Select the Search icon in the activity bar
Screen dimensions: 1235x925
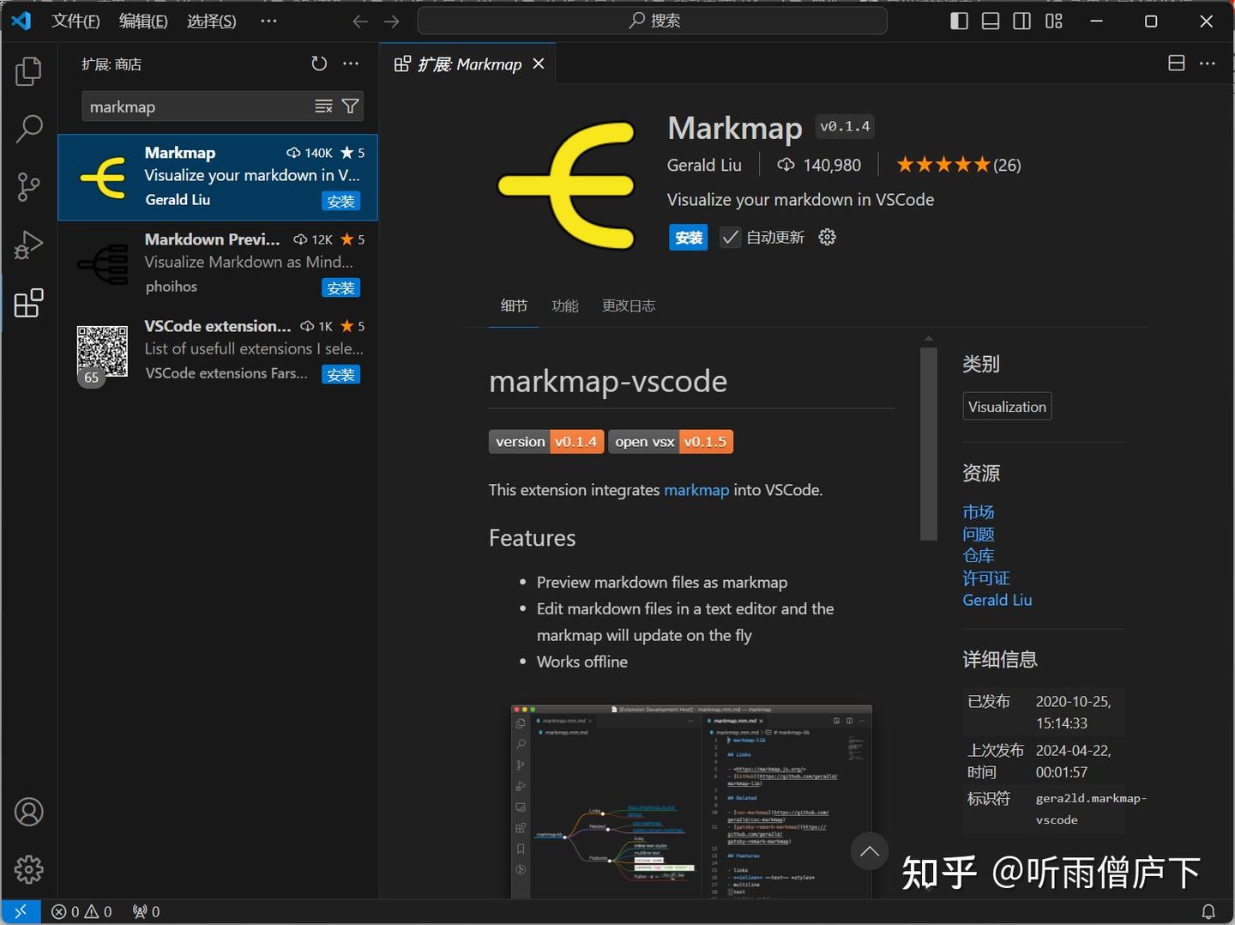pos(28,129)
